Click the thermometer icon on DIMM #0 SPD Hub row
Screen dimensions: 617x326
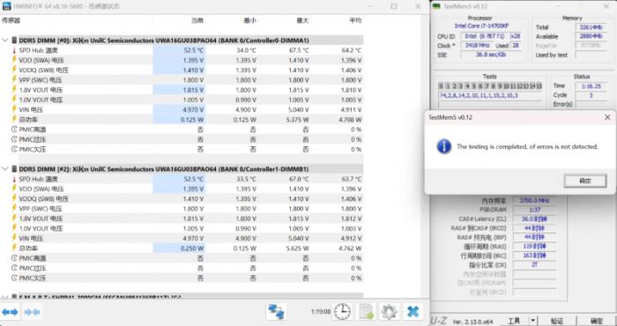(x=14, y=50)
